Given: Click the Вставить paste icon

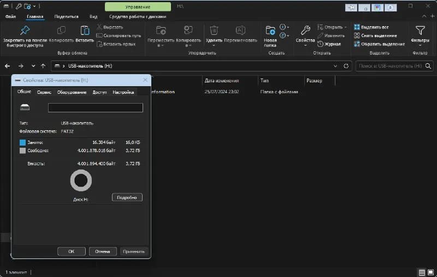Looking at the screenshot, I should [x=85, y=31].
